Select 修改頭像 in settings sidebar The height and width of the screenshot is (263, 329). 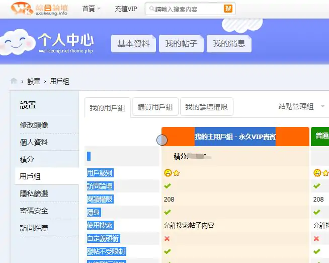[34, 125]
